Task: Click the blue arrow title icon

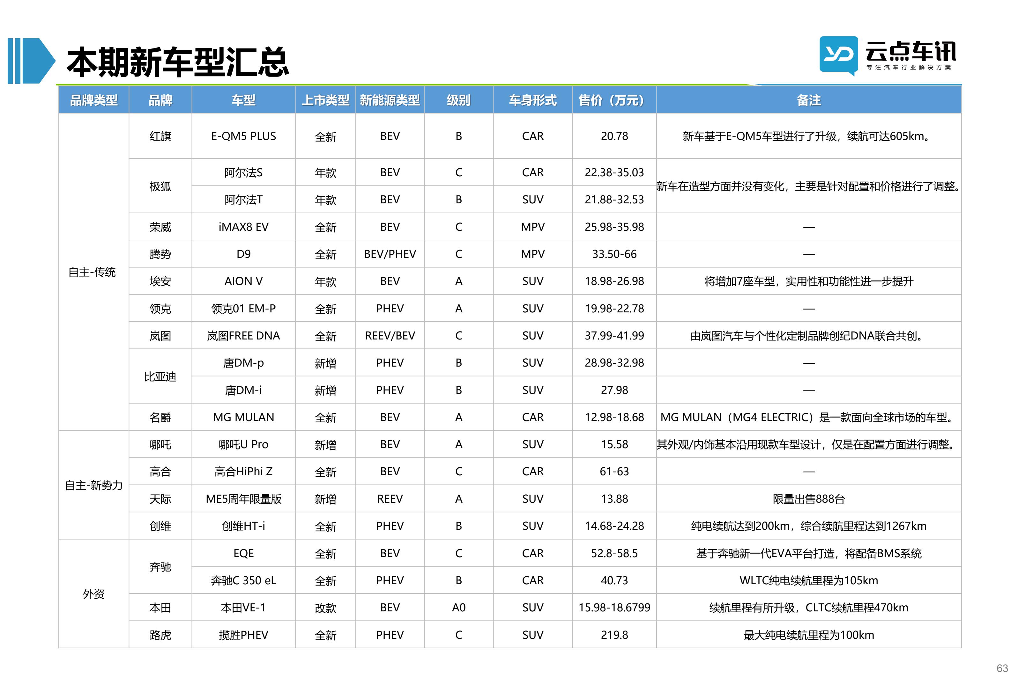Action: [x=32, y=61]
